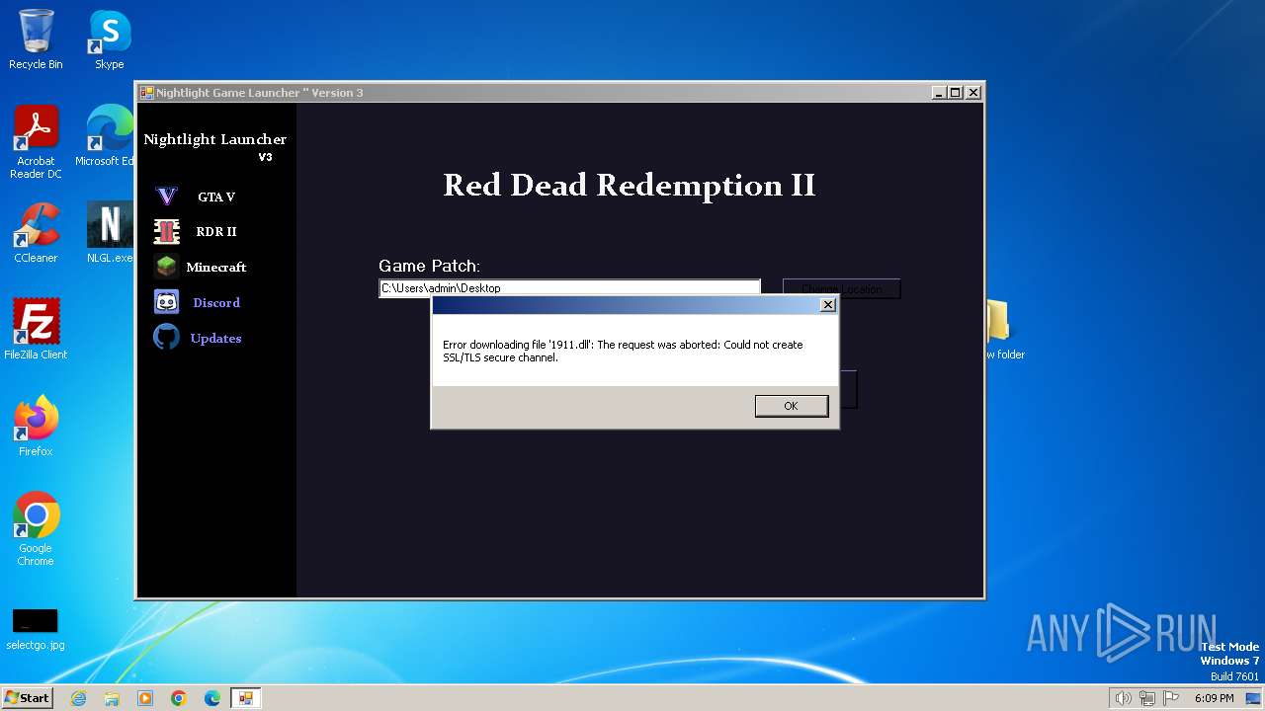Select the RDR II sidebar label

pos(216,232)
